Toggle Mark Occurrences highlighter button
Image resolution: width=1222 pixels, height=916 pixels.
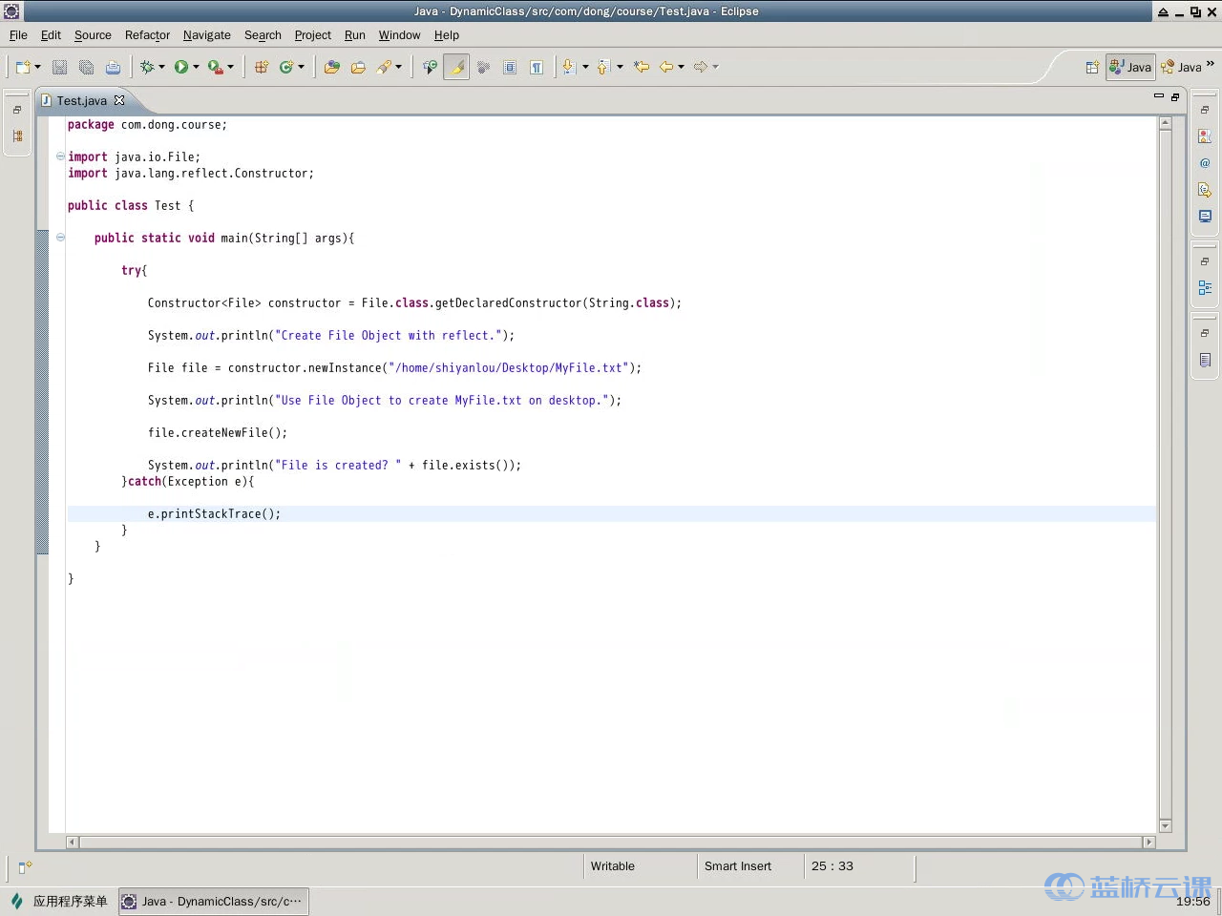[x=456, y=67]
